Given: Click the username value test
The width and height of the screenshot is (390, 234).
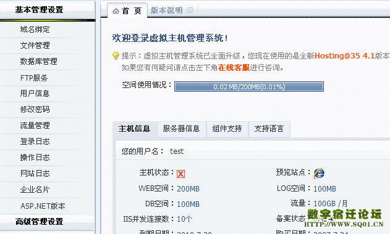Looking at the screenshot, I should tap(177, 151).
